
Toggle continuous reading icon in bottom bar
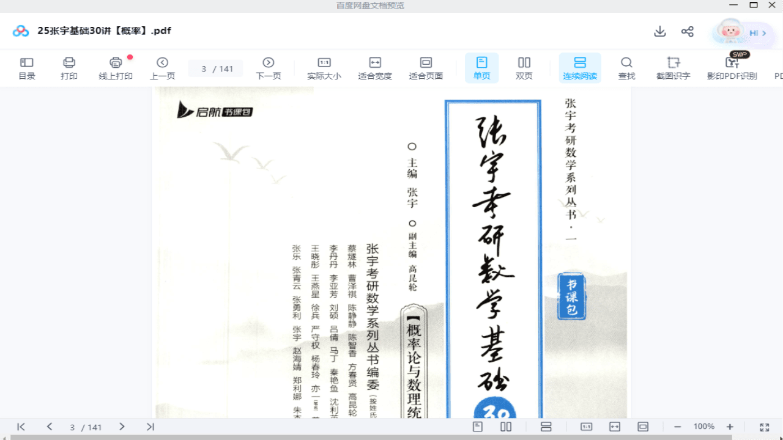coord(546,427)
